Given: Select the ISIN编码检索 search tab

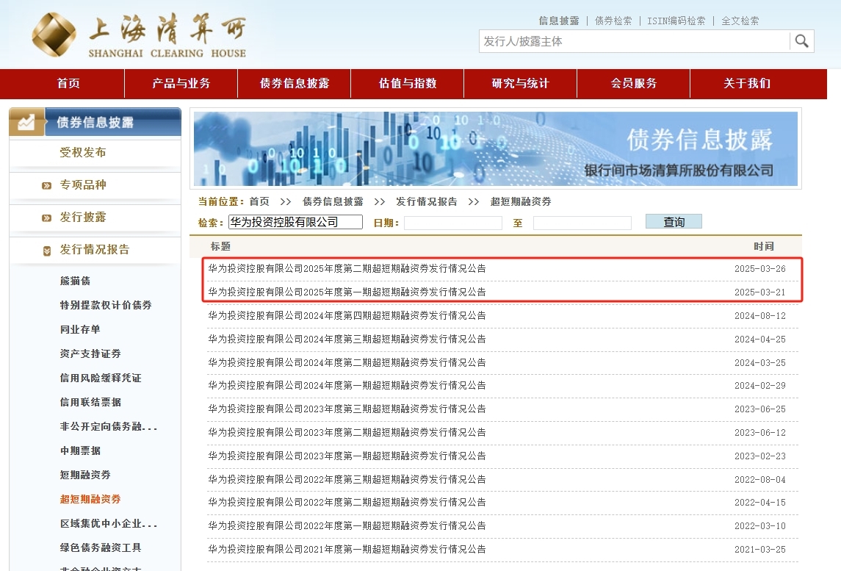Looking at the screenshot, I should click(676, 21).
